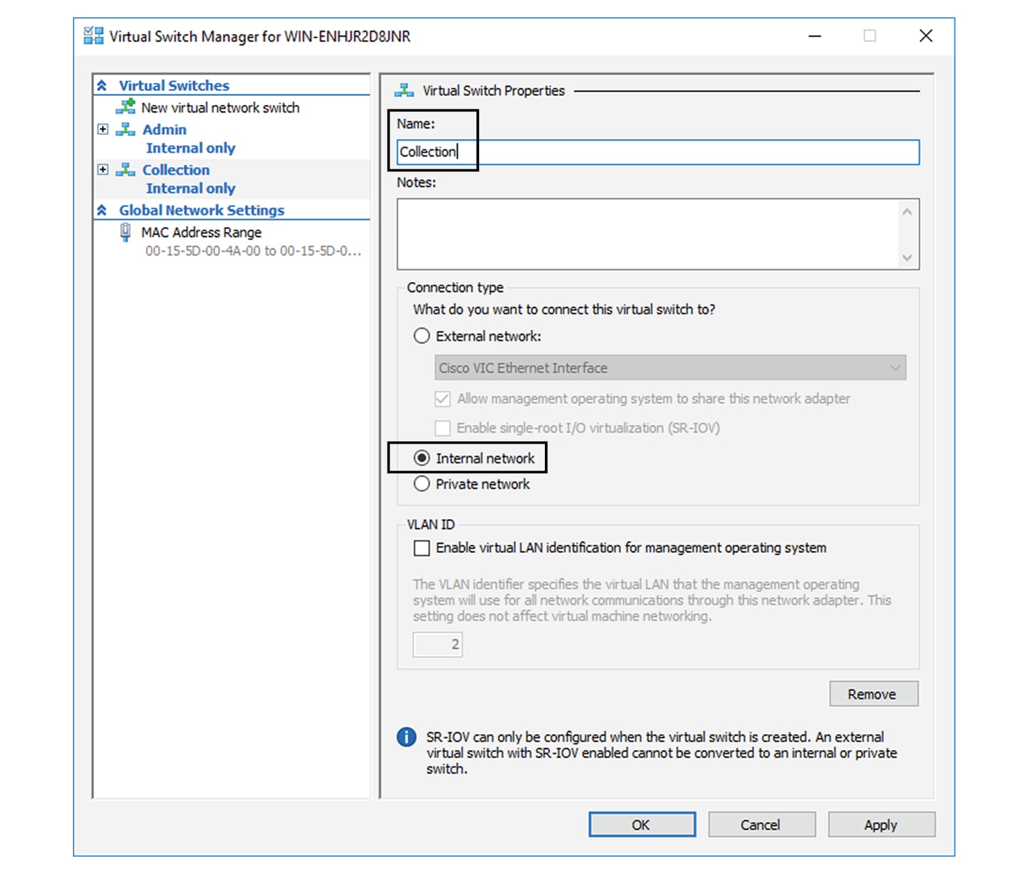Select the Collection virtual switch icon
Image resolution: width=1029 pixels, height=874 pixels.
(x=125, y=169)
